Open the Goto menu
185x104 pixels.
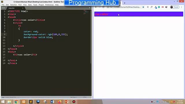pyautogui.click(x=30, y=5)
